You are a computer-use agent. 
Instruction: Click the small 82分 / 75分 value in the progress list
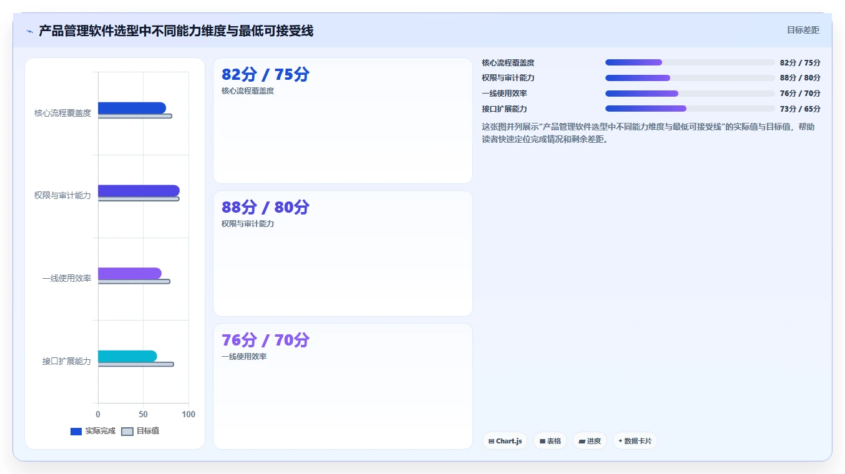pyautogui.click(x=800, y=62)
